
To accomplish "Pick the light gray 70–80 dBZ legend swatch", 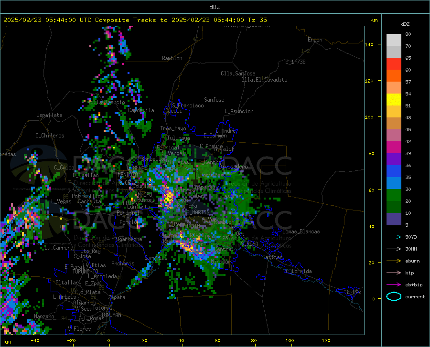I will coord(394,40).
